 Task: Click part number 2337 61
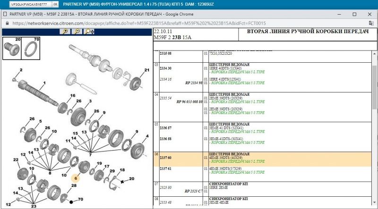click(165, 168)
